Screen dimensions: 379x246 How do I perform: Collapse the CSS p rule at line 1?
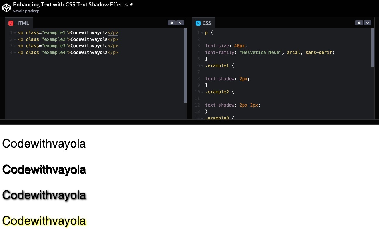[202, 33]
